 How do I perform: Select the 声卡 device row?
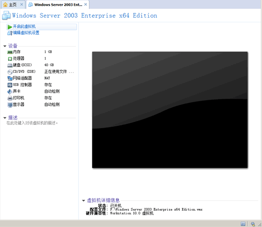click(x=41, y=91)
